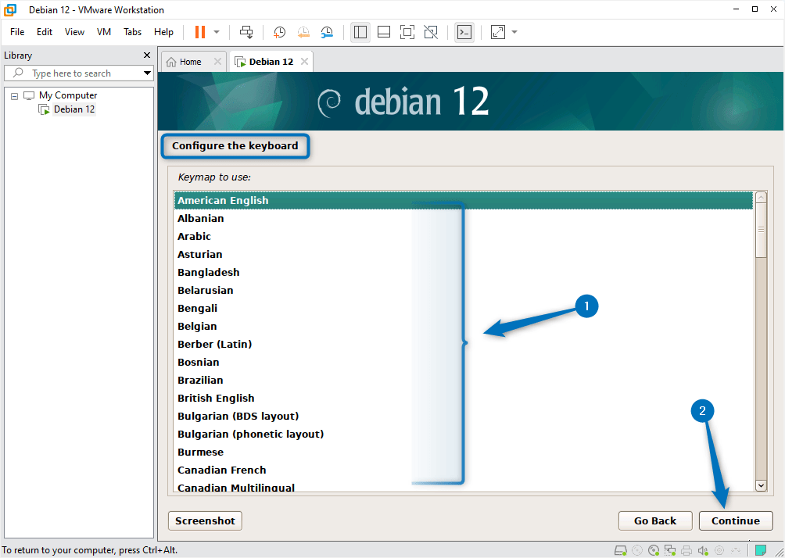This screenshot has height=558, width=785.
Task: Click the printer device status icon
Action: (x=686, y=549)
